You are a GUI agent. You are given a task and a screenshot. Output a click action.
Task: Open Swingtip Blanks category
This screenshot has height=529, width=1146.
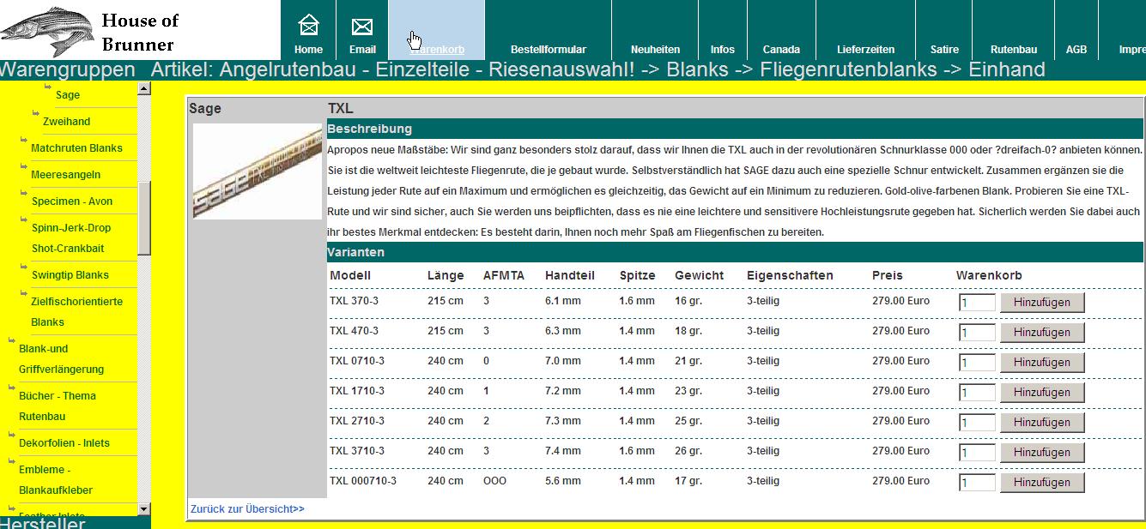pos(70,275)
